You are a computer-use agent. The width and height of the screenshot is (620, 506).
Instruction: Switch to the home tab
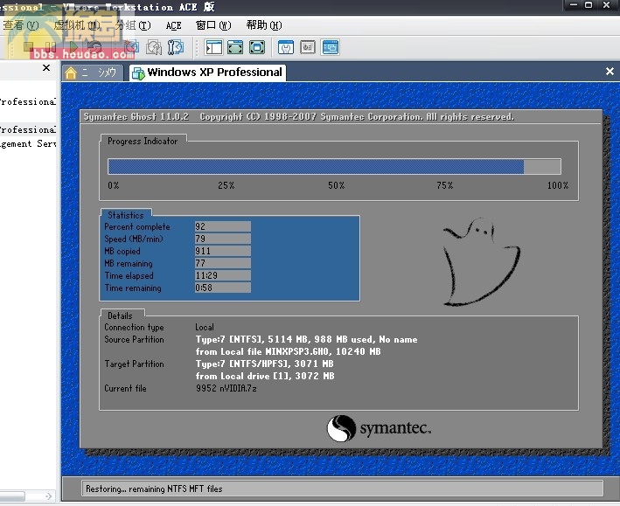click(91, 73)
